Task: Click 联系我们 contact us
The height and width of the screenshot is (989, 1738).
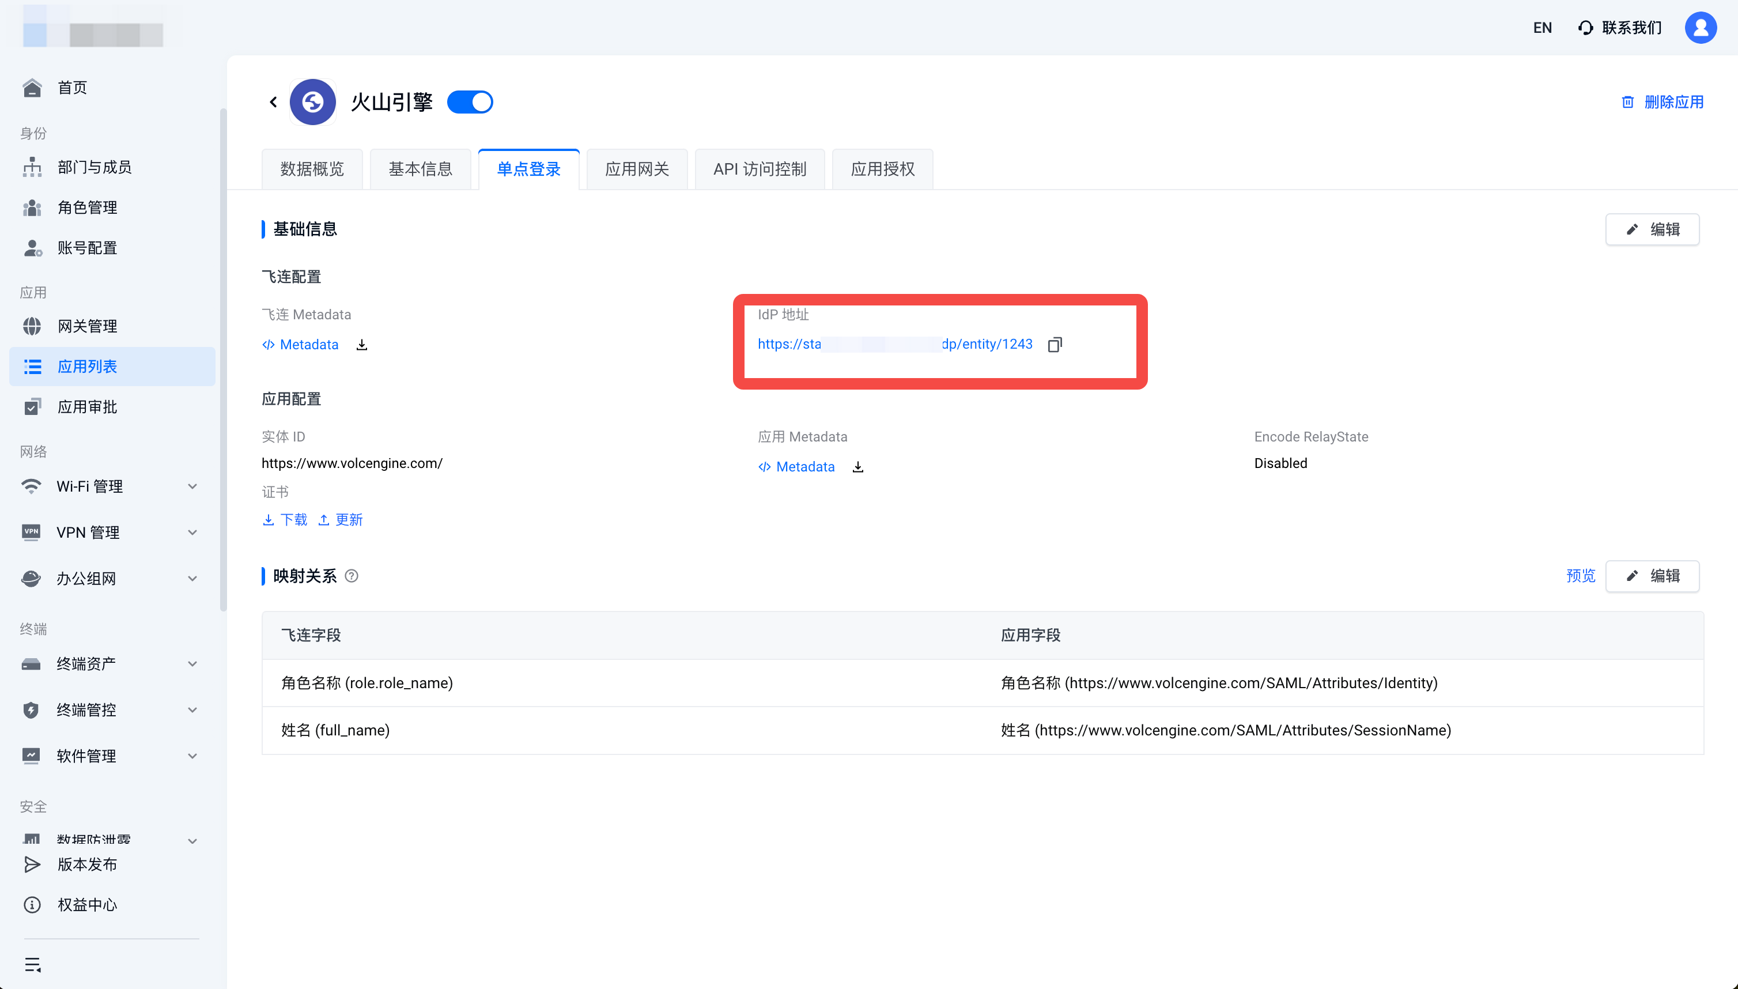Action: (1620, 28)
